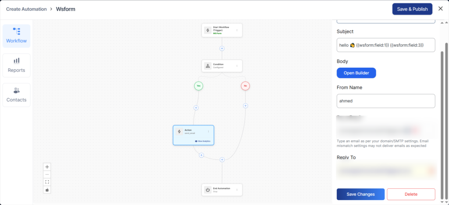
Task: Select the No condition branch
Action: (x=246, y=86)
